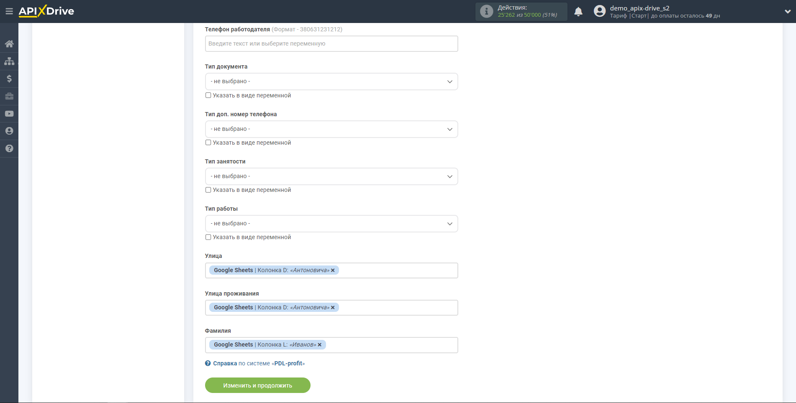Image resolution: width=796 pixels, height=403 pixels.
Task: Open the Тип работы dropdown
Action: point(331,224)
